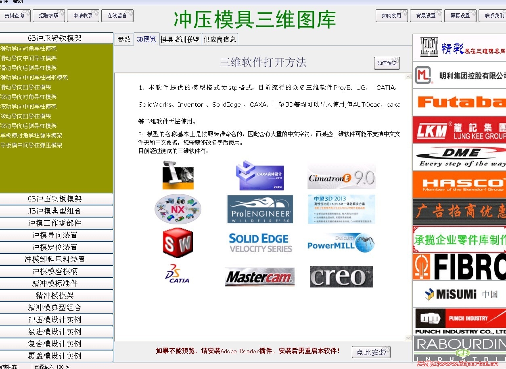
Task: Open the 帮助 menu
Action: [18, 2]
